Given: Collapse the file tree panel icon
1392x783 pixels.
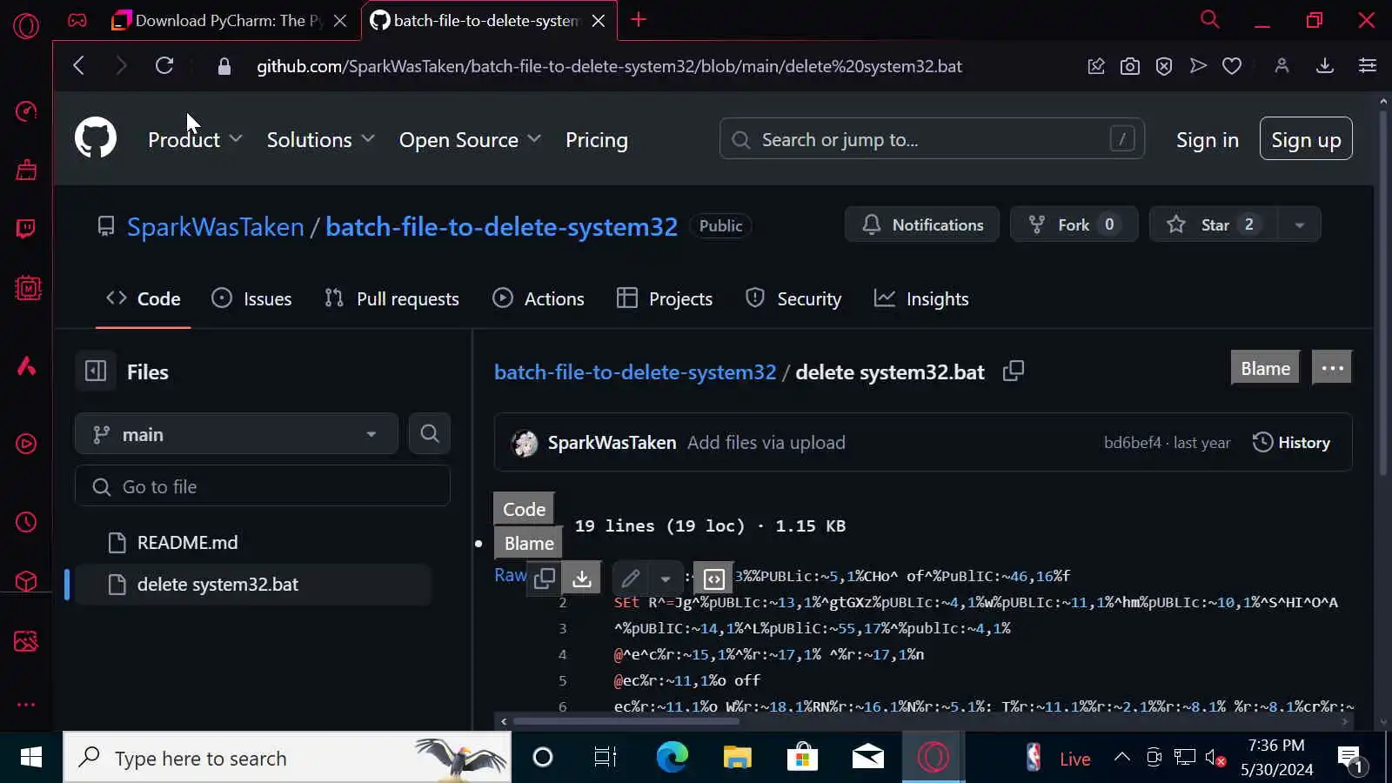Looking at the screenshot, I should coord(96,371).
